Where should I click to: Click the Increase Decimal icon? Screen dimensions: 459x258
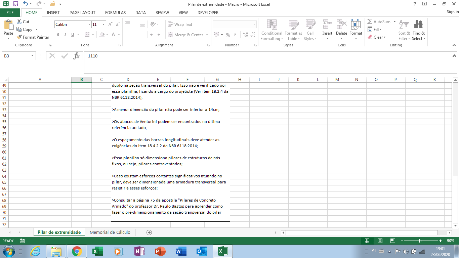pyautogui.click(x=245, y=35)
